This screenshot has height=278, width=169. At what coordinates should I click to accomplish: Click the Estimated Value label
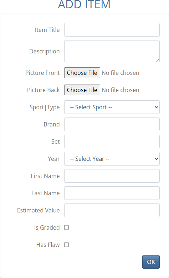[39, 210]
